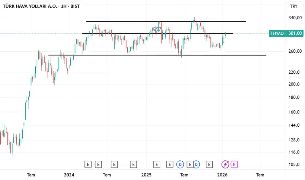Screen dimensions: 305x180
Task: Click the left blue dividend D marker
Action: click(180, 164)
